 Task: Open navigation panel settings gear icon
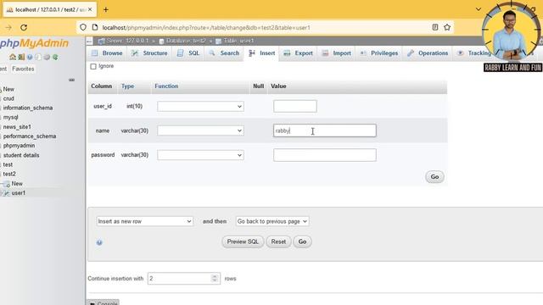pyautogui.click(x=47, y=57)
